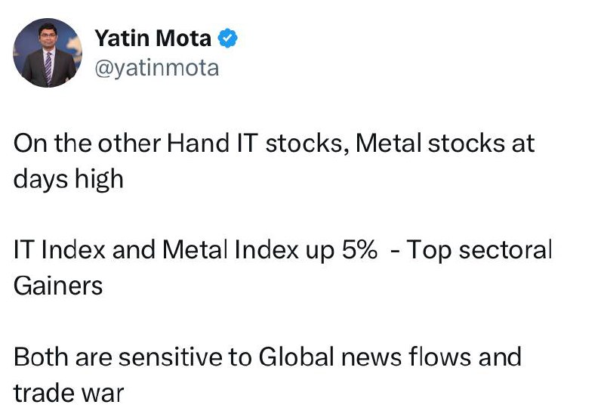Click the word "Gainers"
Viewport: 604px width, 420px height.
[x=58, y=286]
